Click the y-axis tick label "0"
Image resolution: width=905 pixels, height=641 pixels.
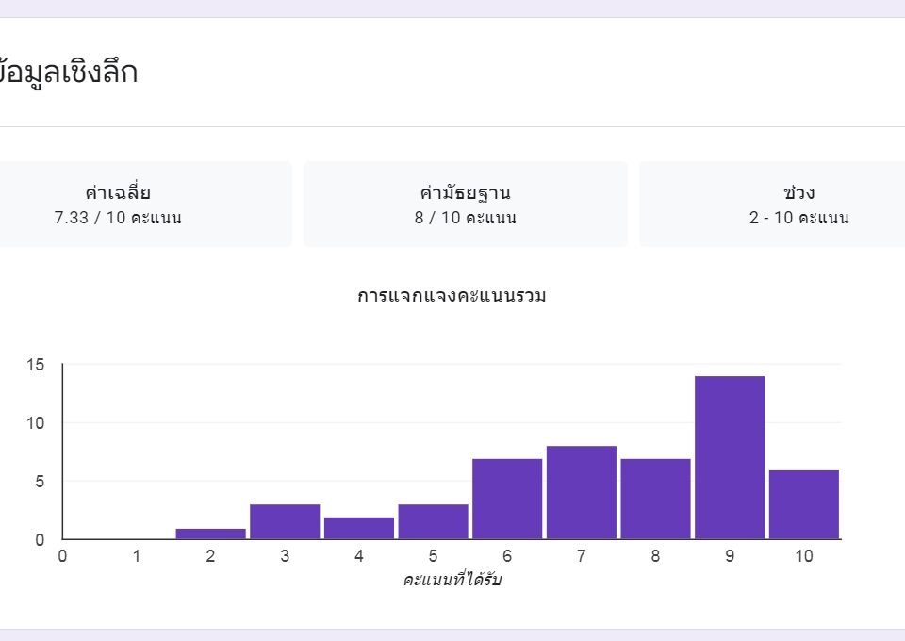(x=40, y=540)
